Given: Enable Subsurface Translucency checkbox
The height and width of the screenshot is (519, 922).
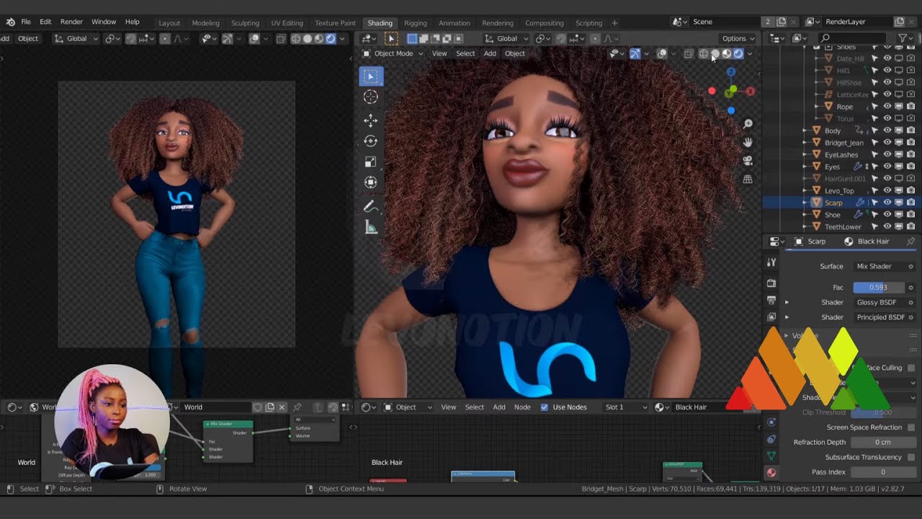Looking at the screenshot, I should coord(911,457).
